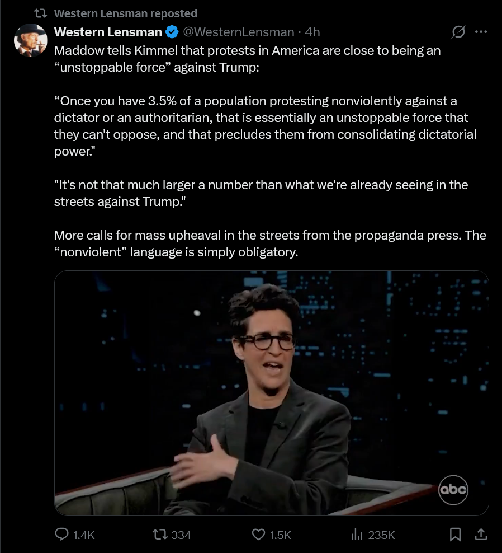Click the abc logo watermark in video
The image size is (502, 553).
click(453, 490)
